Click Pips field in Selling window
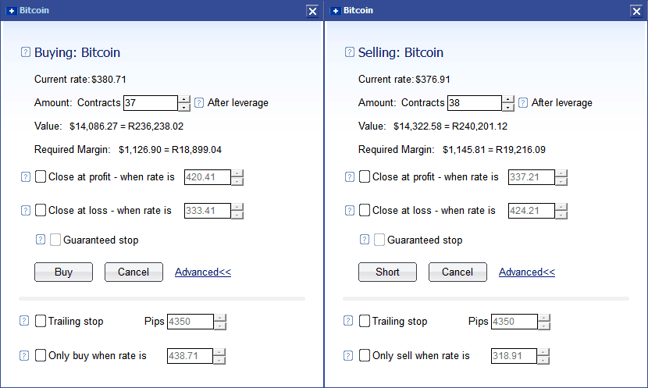Screen dimensions: 648x388 coord(514,322)
